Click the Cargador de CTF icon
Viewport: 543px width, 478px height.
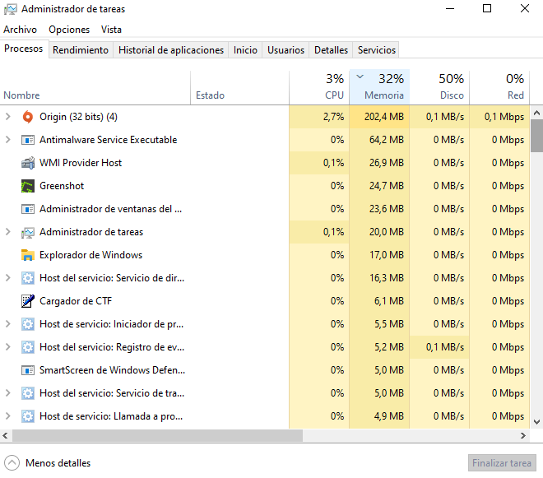coord(28,301)
